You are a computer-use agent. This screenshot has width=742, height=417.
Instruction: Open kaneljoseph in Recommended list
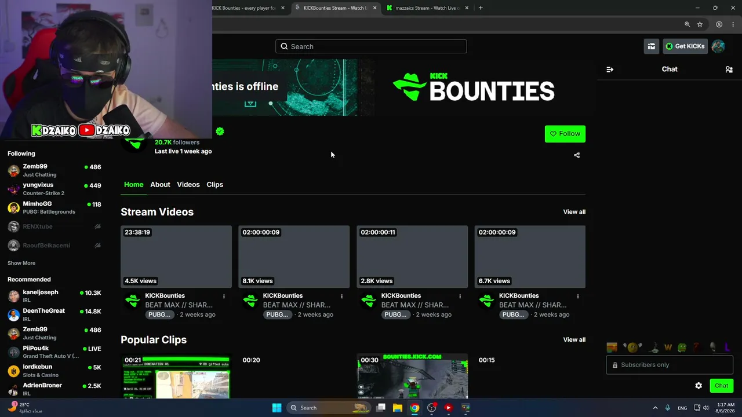[x=54, y=296]
